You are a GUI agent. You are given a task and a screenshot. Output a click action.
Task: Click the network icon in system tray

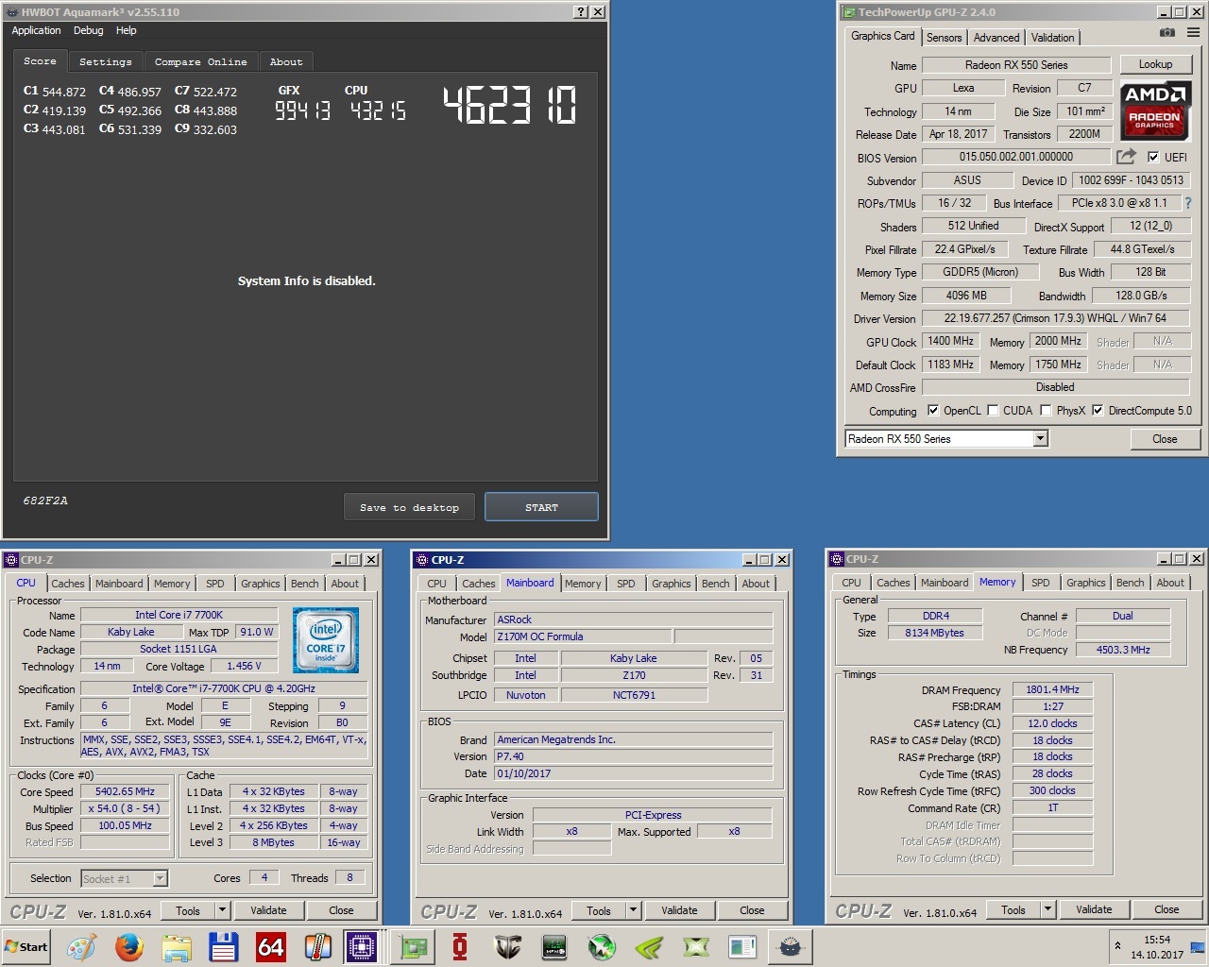1197,946
